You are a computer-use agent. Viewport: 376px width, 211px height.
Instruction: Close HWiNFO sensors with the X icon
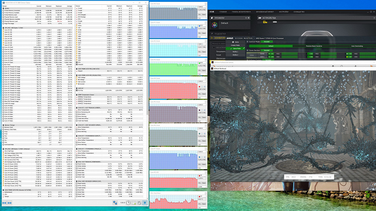[146, 204]
